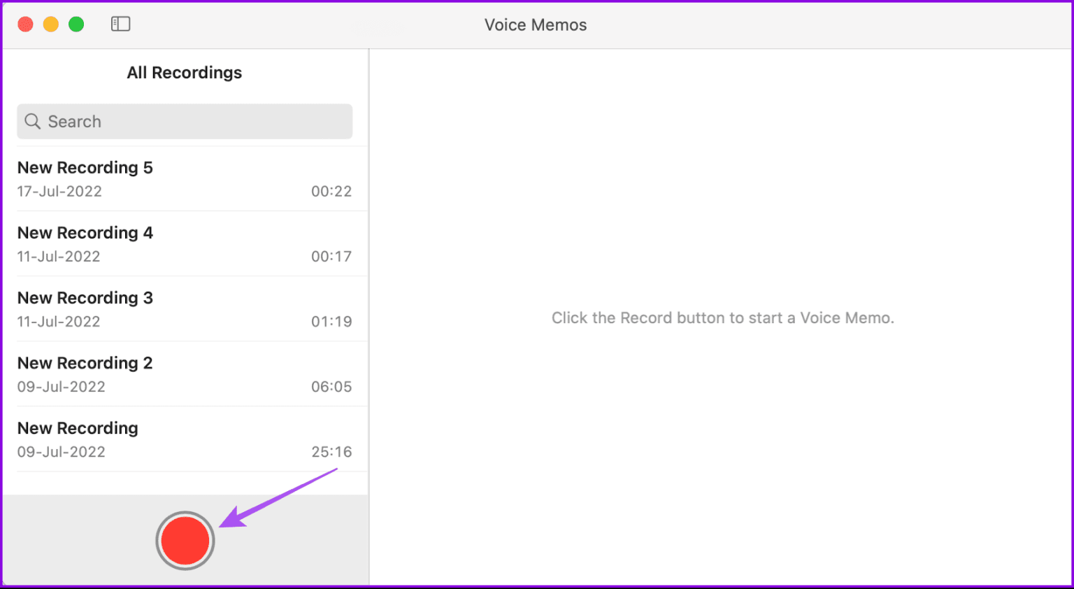Select the New Recording 4 memo

coord(184,243)
